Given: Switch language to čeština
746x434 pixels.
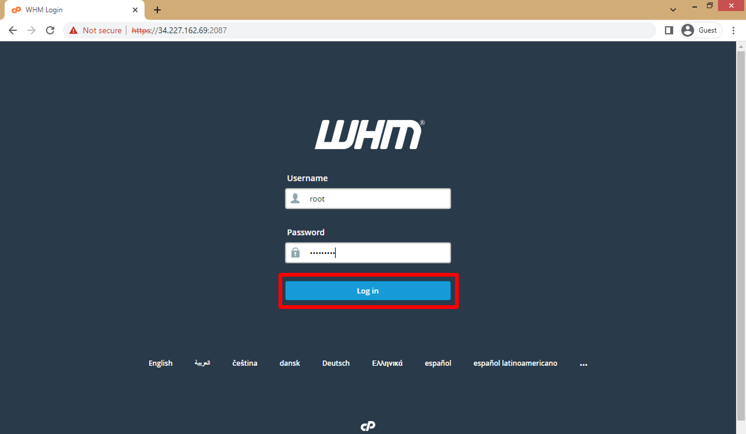Looking at the screenshot, I should click(x=245, y=363).
